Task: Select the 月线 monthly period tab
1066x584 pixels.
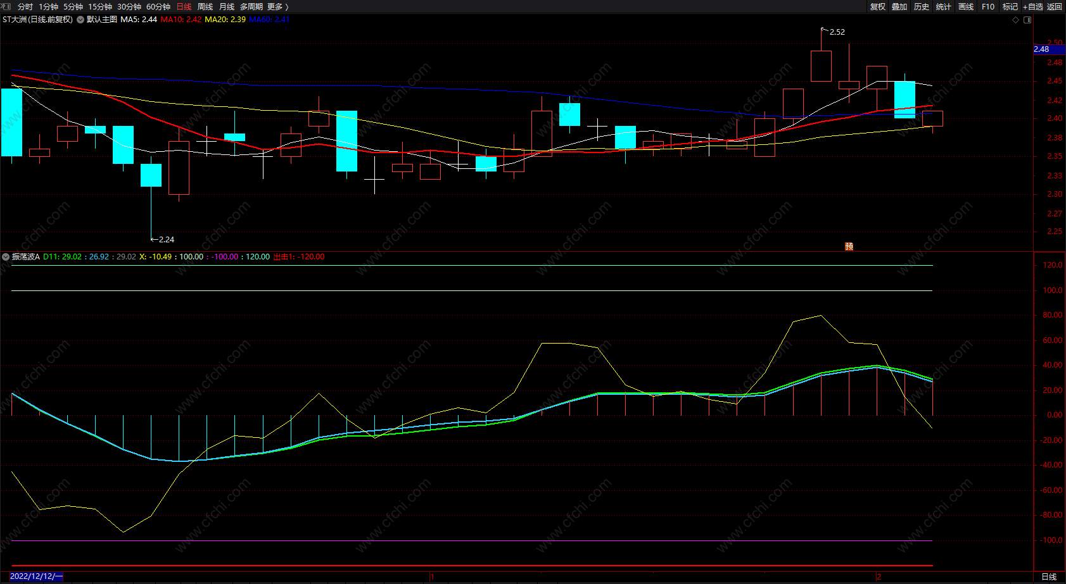Action: [227, 6]
